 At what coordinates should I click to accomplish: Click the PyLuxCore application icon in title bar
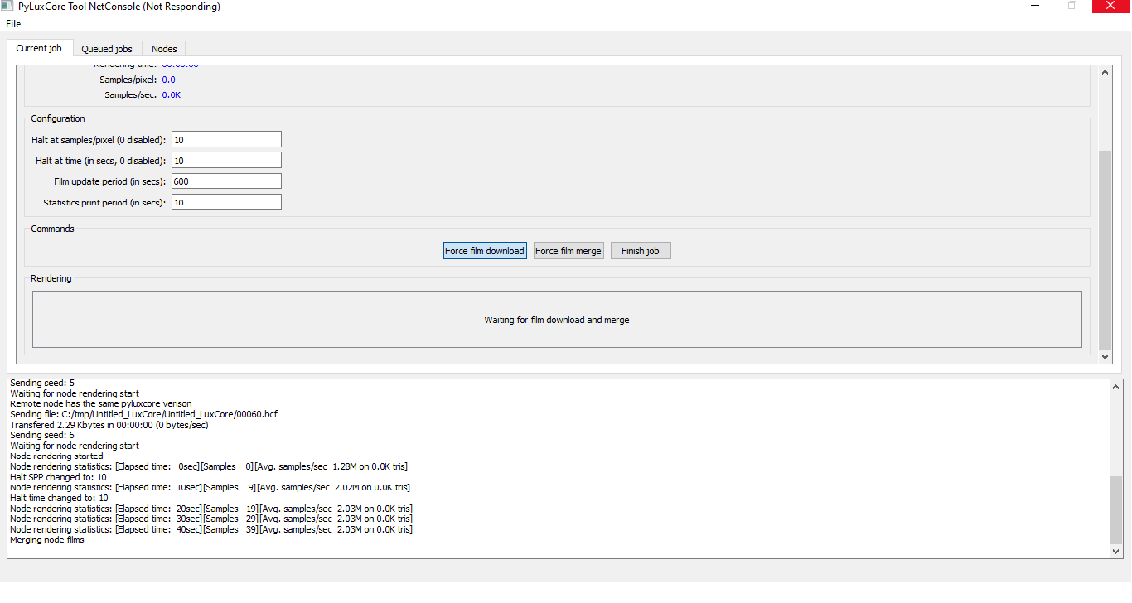click(8, 6)
